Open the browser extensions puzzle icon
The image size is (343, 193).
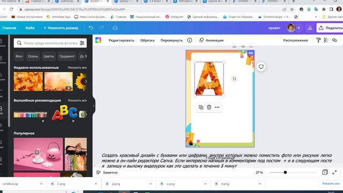[x=324, y=9]
